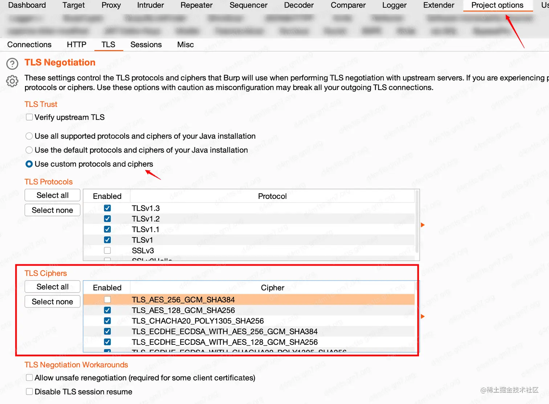Select Use all supported protocols and ciphers
Screen dimensions: 549x404
[29, 136]
